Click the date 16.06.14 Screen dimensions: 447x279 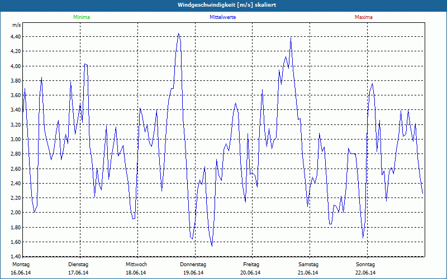pos(21,273)
